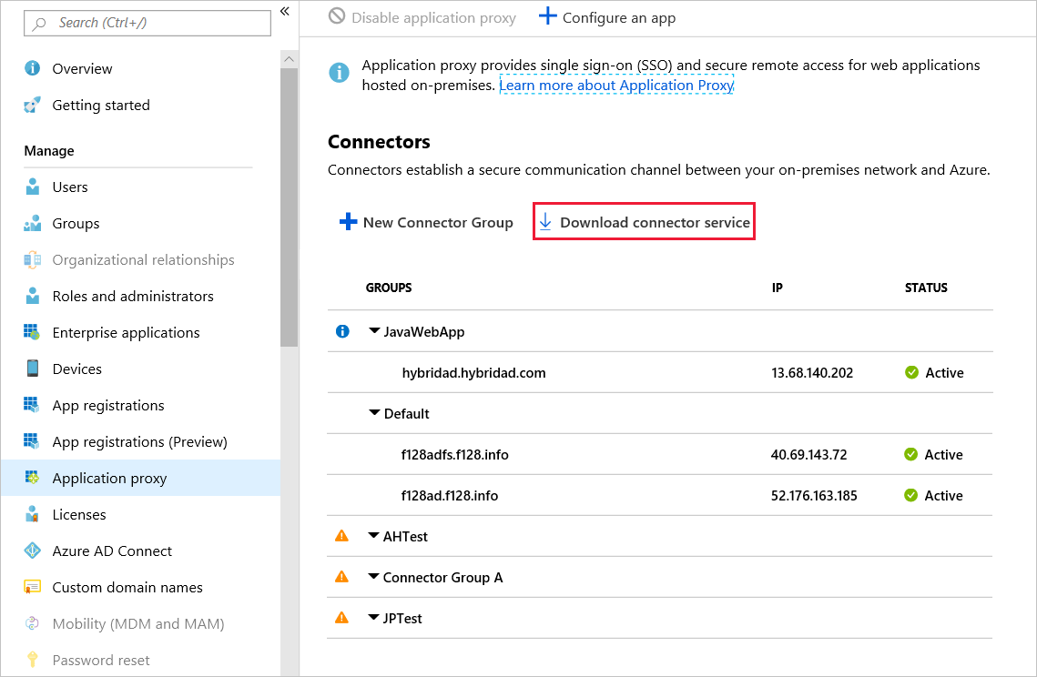Viewport: 1037px width, 677px height.
Task: Click the Licenses icon in sidebar
Action: coord(33,514)
